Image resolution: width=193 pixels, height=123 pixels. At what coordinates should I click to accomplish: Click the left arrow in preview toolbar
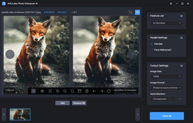pyautogui.click(x=94, y=91)
